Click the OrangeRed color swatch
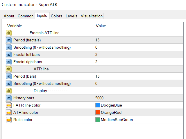Image resolution: width=186 pixels, height=139 pixels. click(x=98, y=112)
